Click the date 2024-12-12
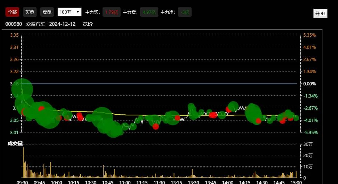The height and width of the screenshot is (184, 338). click(x=62, y=24)
